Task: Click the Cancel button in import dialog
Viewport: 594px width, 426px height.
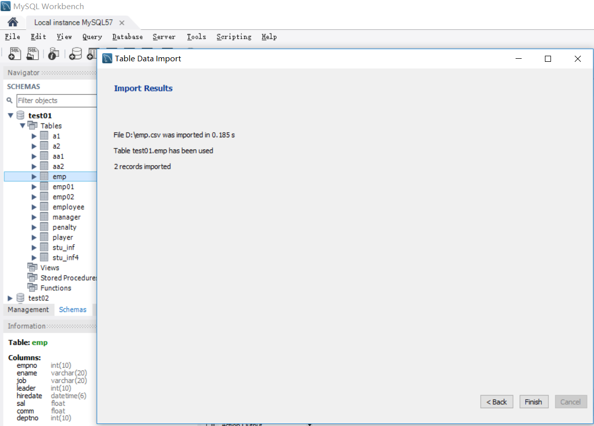Action: click(x=571, y=402)
